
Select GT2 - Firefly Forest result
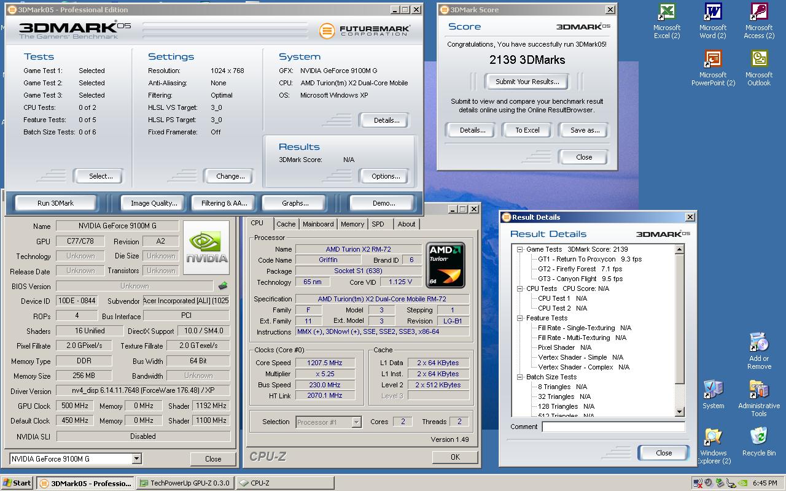tap(580, 269)
